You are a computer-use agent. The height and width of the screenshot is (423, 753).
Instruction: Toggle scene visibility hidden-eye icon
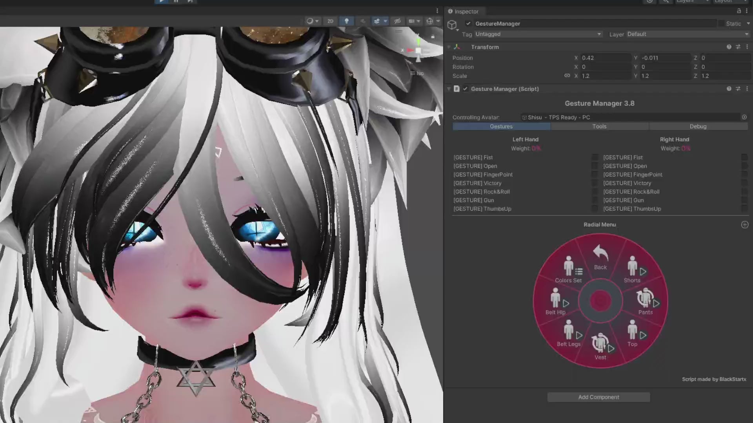click(397, 21)
